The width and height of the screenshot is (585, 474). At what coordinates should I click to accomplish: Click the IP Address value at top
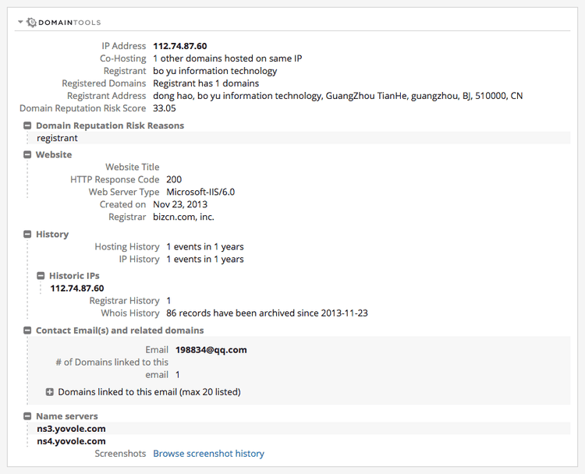tap(179, 46)
